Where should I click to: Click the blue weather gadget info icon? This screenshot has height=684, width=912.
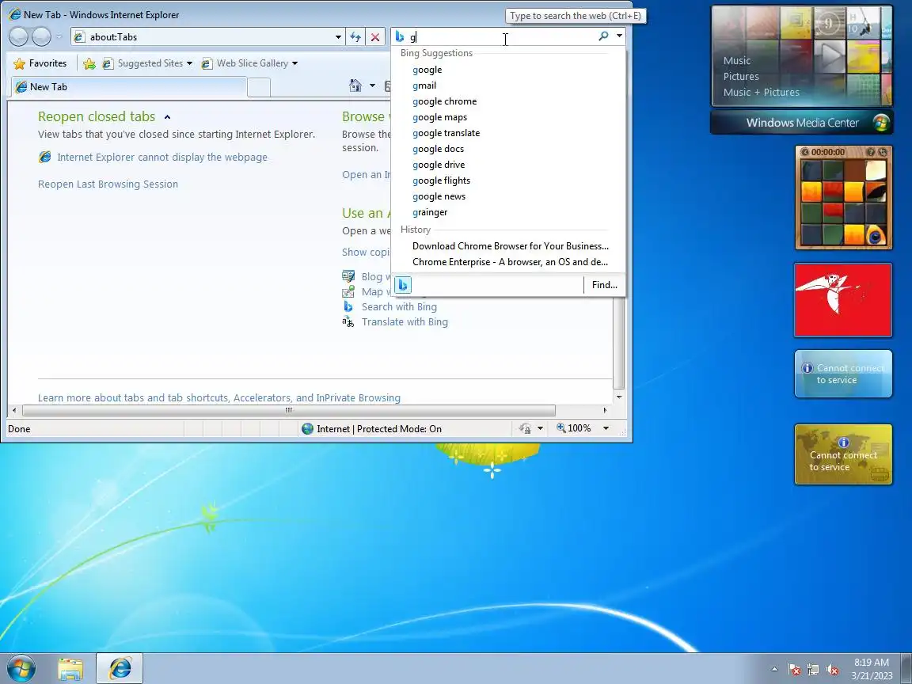807,367
